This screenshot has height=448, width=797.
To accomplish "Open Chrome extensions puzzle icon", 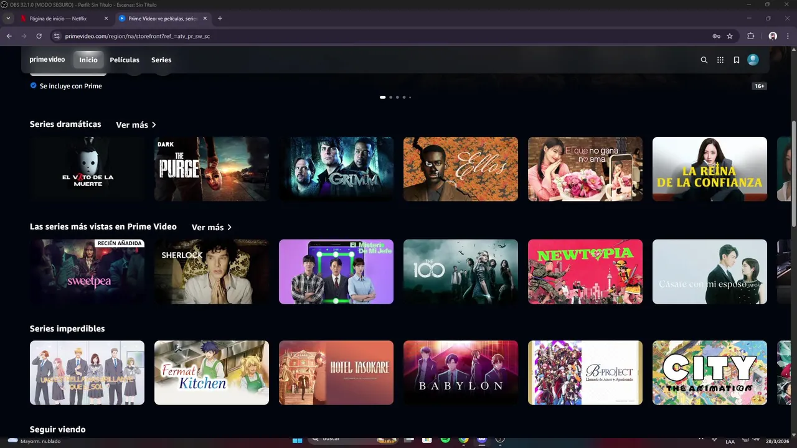I will point(750,36).
